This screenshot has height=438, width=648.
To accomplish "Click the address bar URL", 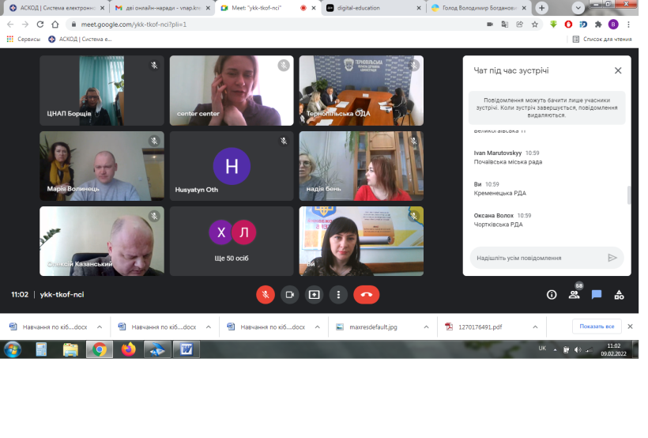I will coord(134,25).
